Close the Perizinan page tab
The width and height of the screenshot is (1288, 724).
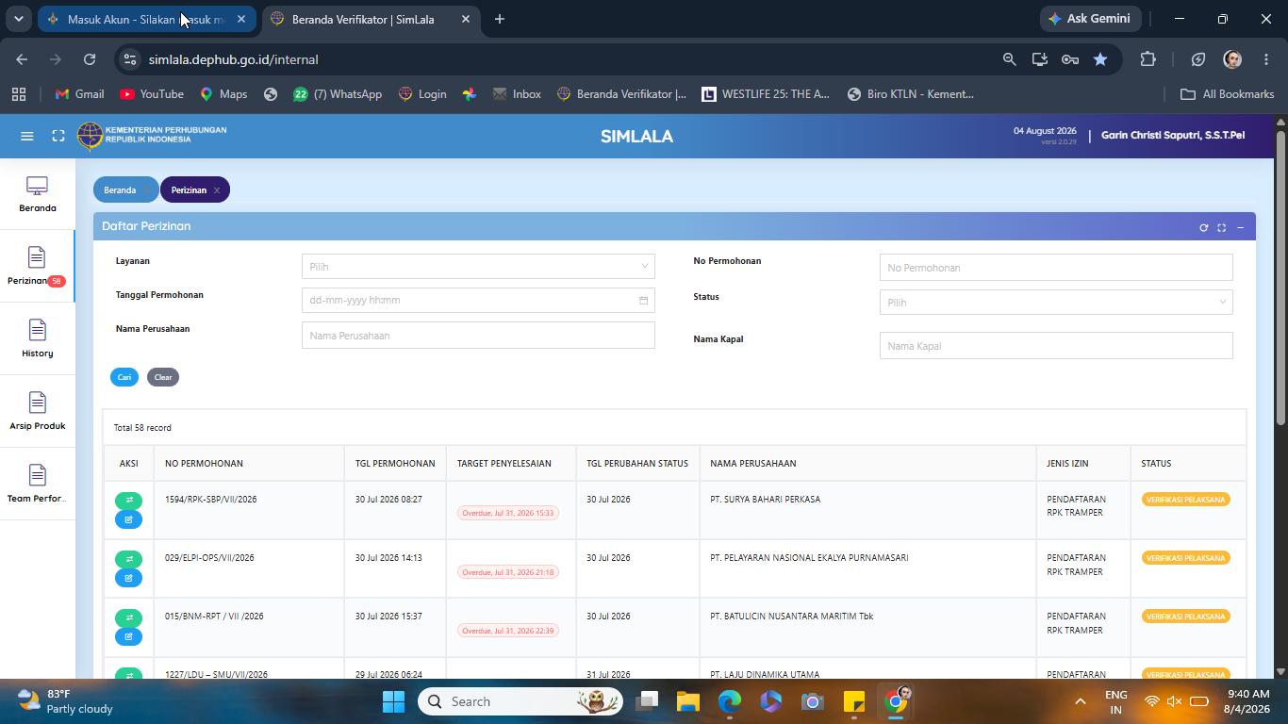(216, 190)
